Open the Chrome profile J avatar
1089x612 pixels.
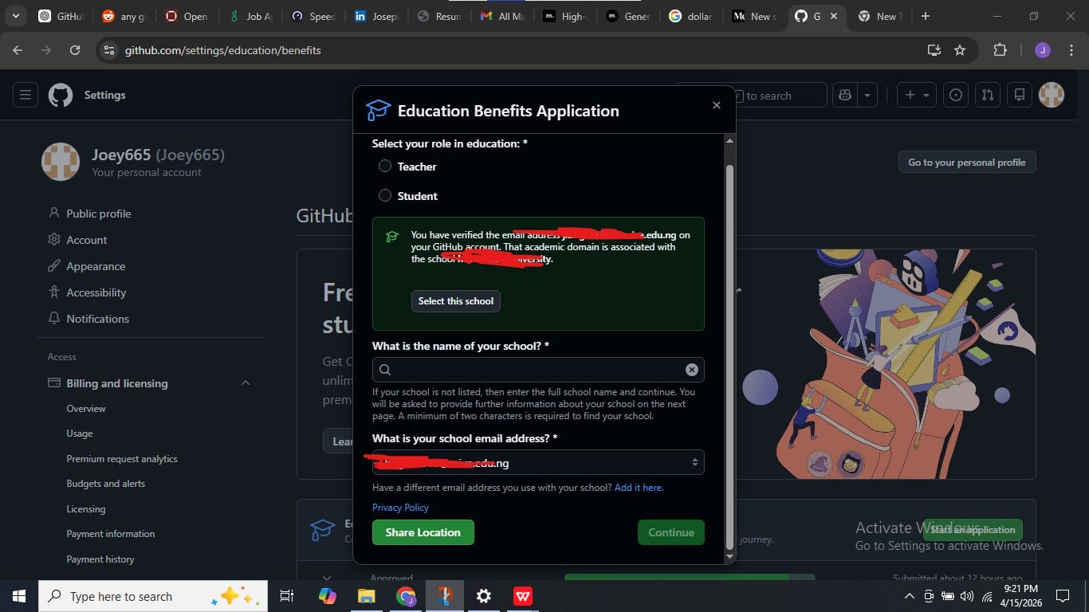coord(1043,50)
